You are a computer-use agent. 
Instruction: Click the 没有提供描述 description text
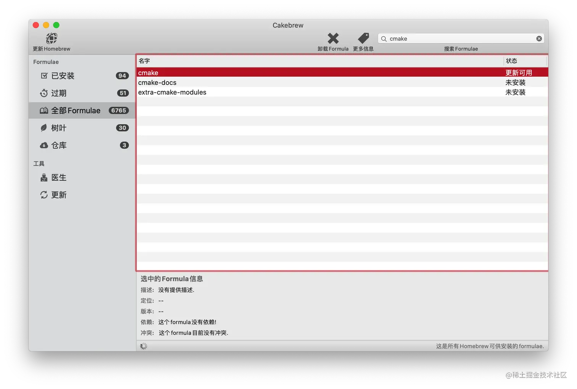click(176, 290)
